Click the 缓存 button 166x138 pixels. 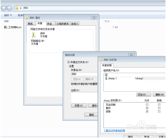pos(93,106)
